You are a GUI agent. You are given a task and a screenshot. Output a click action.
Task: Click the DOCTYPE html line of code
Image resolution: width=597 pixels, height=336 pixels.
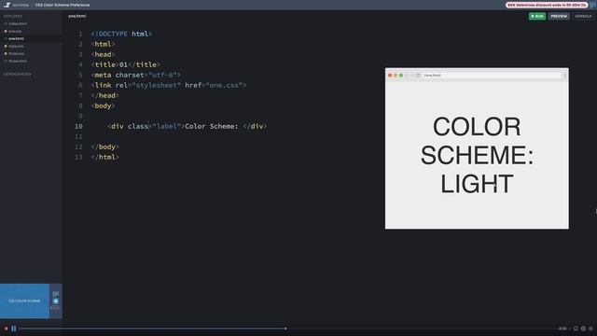[121, 34]
